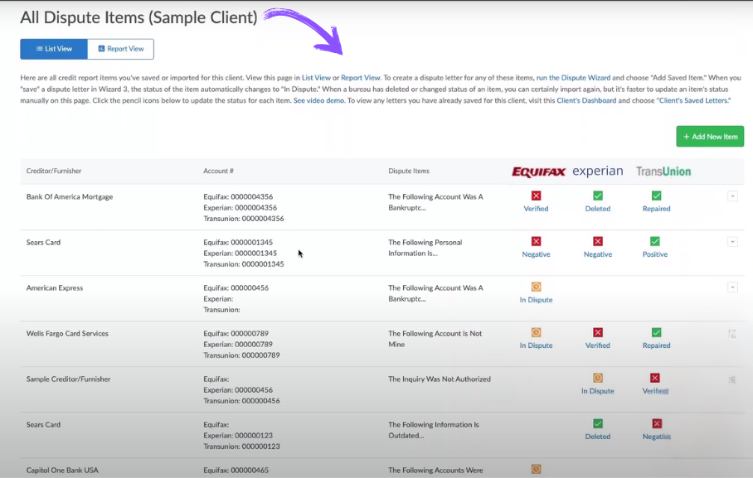Open row action icon for Sample Creditor/Furnisher
Image resolution: width=753 pixels, height=478 pixels.
click(732, 379)
